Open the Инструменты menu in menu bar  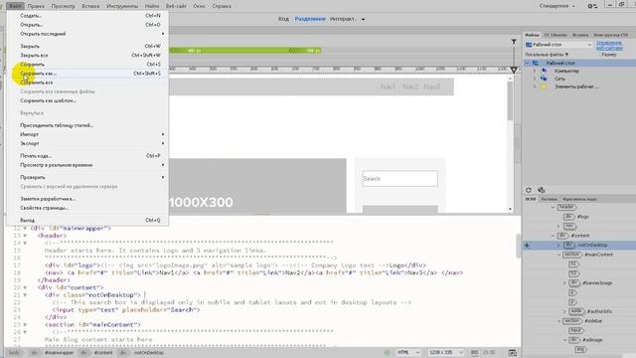pos(121,6)
